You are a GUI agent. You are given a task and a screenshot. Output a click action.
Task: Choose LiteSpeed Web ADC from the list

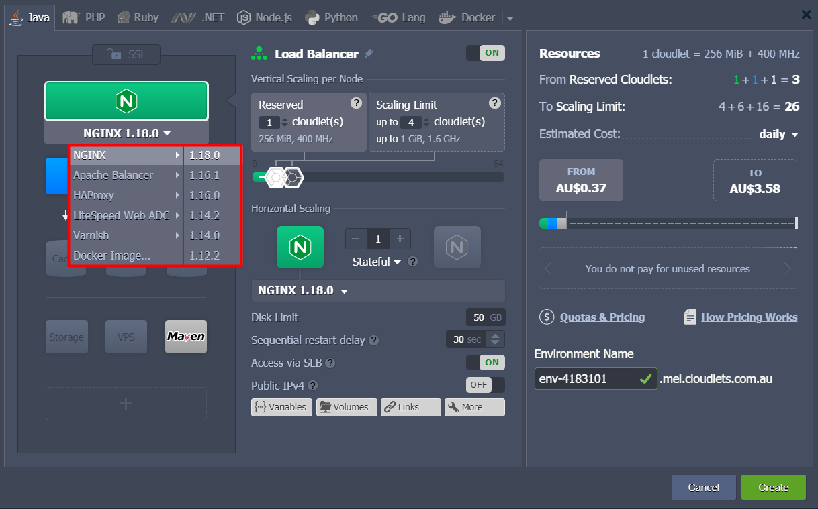(126, 215)
